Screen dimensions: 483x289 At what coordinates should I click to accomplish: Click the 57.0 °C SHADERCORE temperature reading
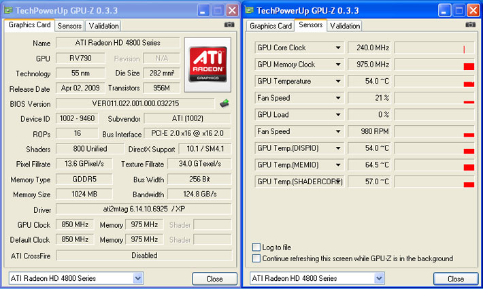point(369,182)
